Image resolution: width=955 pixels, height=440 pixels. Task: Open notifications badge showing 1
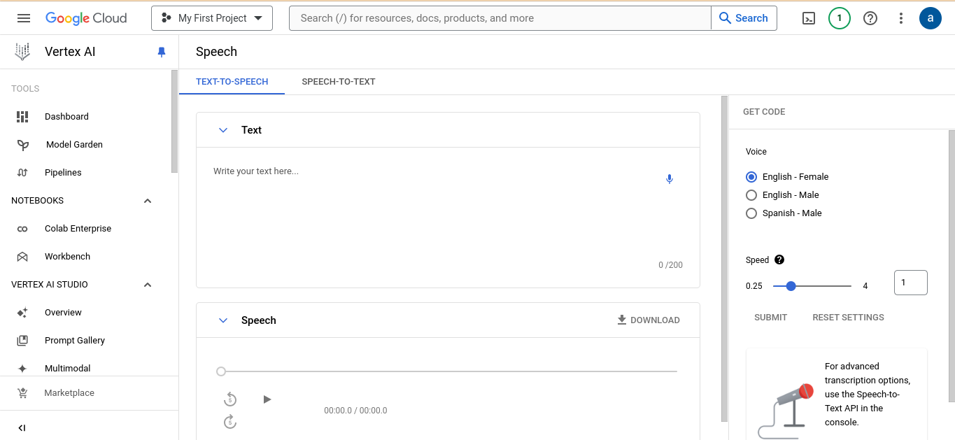pyautogui.click(x=840, y=18)
